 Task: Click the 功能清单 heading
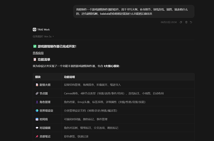44,59
